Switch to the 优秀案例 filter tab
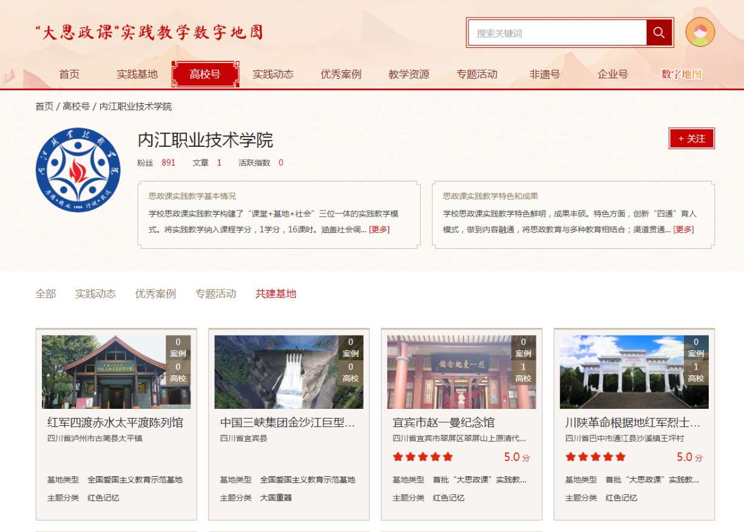Viewport: 744px width, 532px height. pyautogui.click(x=155, y=294)
